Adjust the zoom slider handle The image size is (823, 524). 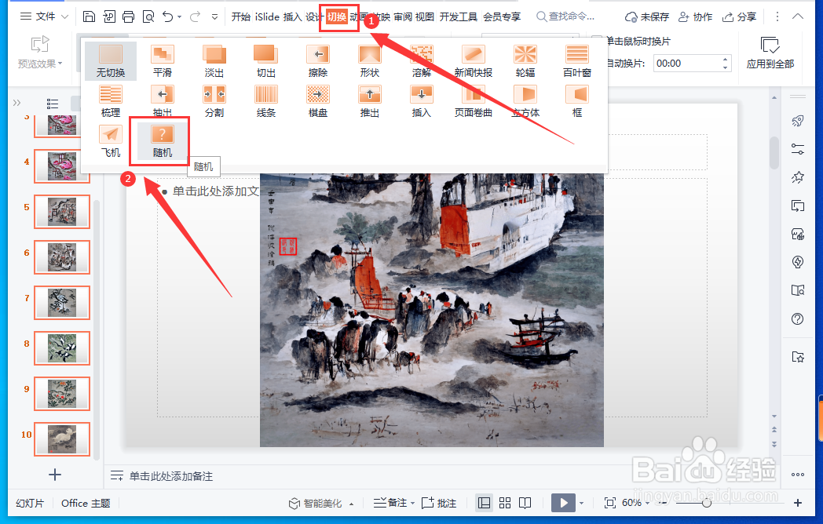(x=707, y=503)
